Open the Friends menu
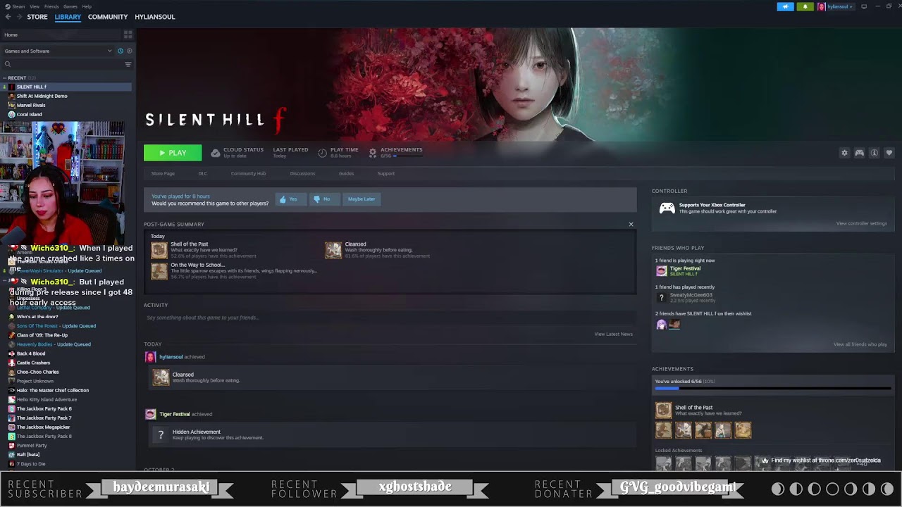 point(51,6)
